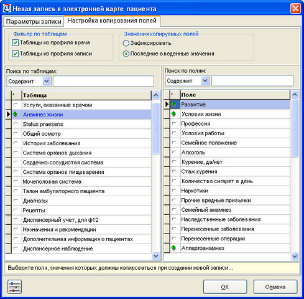Mark the copy flag for Профессия field

coord(174,123)
